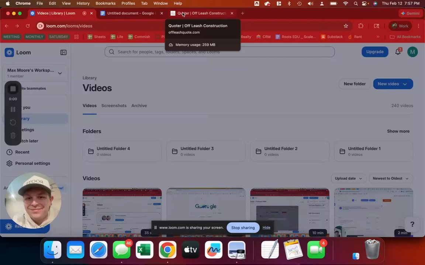Restart the recording using the restart icon
Image resolution: width=425 pixels, height=265 pixels.
coord(13,122)
